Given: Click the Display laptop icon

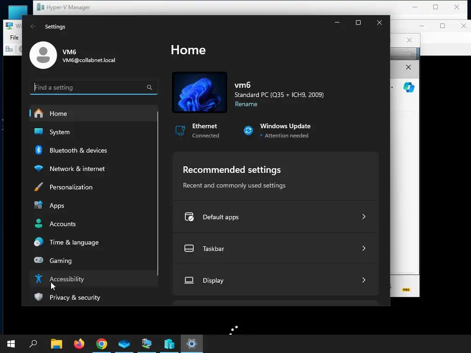Looking at the screenshot, I should pyautogui.click(x=189, y=280).
